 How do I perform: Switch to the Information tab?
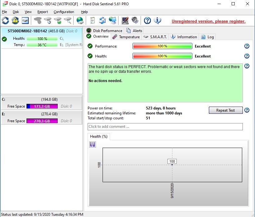[x=184, y=37]
